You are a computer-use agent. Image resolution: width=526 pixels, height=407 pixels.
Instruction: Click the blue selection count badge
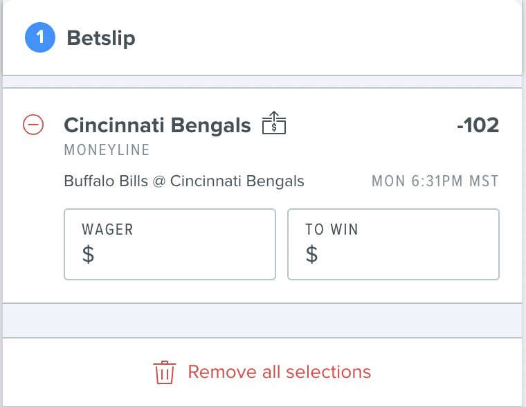tap(40, 37)
